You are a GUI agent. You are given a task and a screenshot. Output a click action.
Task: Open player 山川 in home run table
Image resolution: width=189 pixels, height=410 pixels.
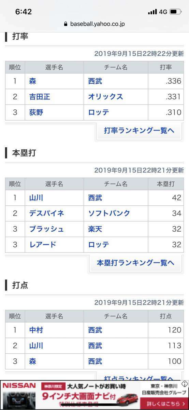(36, 198)
